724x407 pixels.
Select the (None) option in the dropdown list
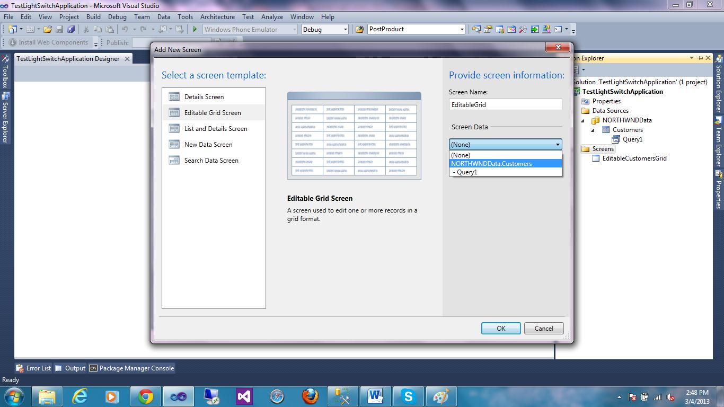[505, 155]
